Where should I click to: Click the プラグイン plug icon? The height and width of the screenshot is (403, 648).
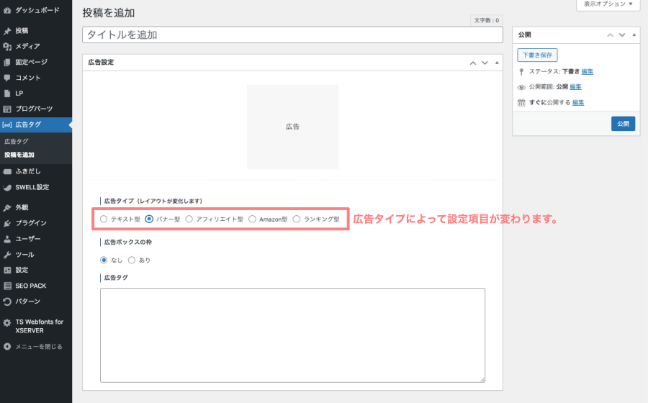click(7, 223)
